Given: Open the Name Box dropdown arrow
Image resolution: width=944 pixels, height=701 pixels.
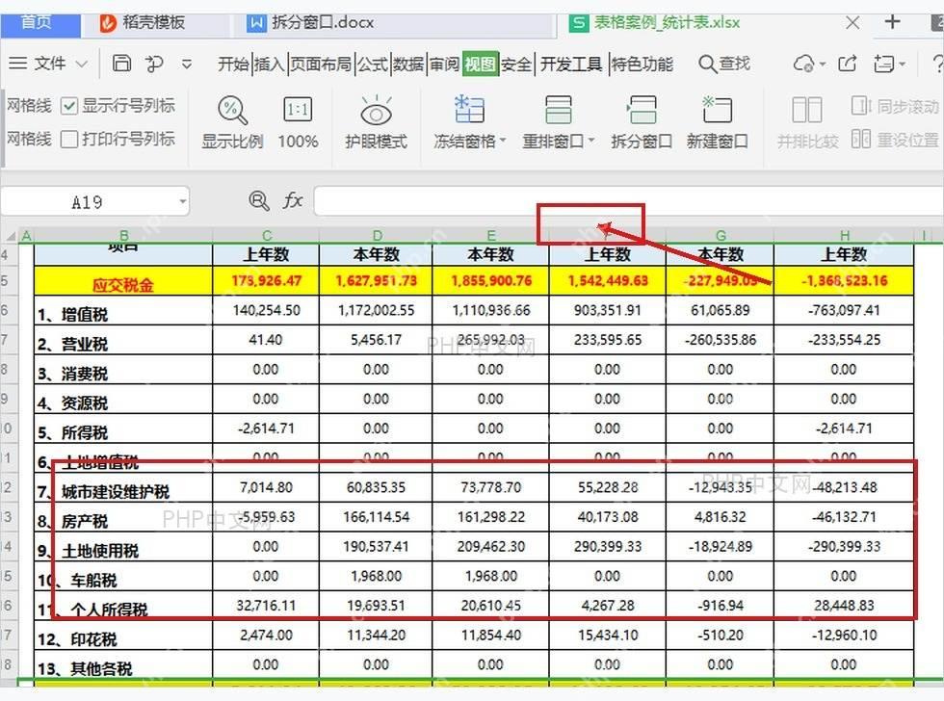Looking at the screenshot, I should tap(182, 201).
